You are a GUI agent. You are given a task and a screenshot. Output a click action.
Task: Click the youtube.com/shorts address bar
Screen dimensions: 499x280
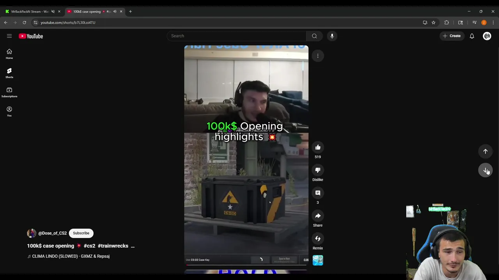tap(68, 23)
